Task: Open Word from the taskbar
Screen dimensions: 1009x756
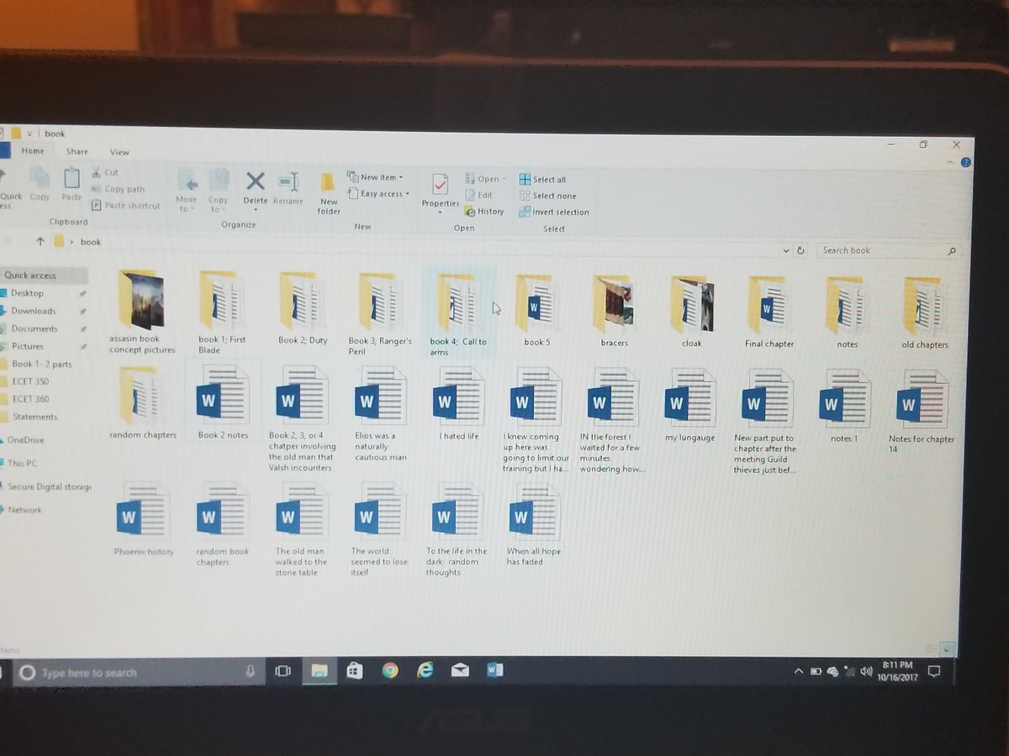Action: pos(494,669)
